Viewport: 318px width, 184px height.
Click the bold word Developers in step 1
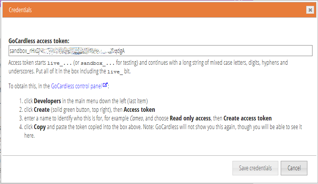pyautogui.click(x=47, y=101)
